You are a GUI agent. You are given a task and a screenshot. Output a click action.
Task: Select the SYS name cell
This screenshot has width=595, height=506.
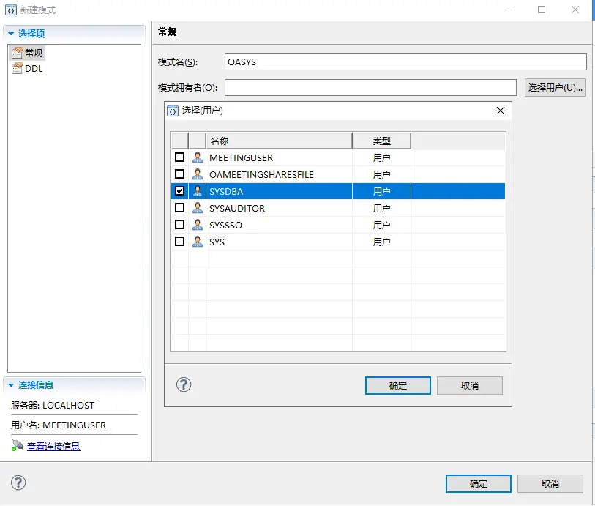point(279,242)
